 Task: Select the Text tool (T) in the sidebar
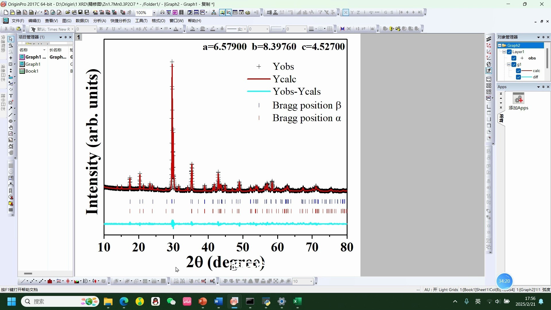point(11,96)
